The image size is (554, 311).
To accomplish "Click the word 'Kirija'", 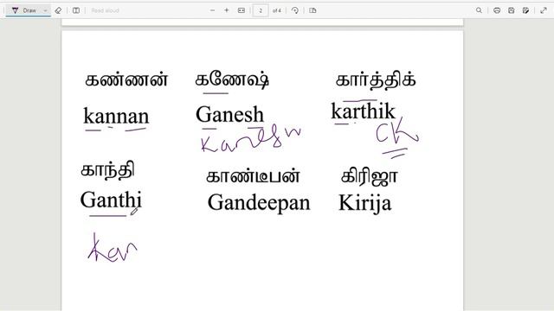I will point(365,203).
